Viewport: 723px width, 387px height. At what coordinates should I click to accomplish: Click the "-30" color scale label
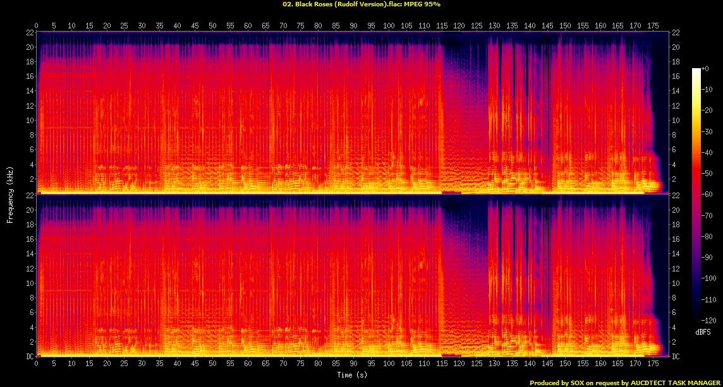pyautogui.click(x=705, y=131)
